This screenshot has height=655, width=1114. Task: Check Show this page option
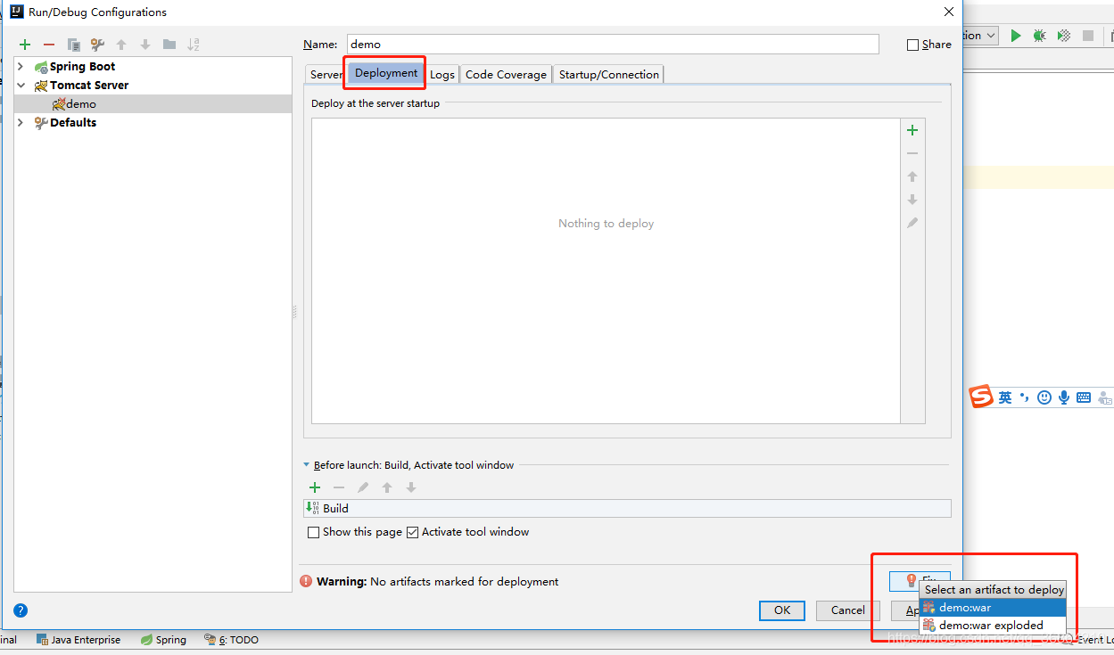point(313,532)
